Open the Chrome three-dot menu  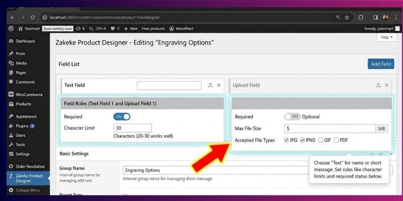tap(395, 18)
